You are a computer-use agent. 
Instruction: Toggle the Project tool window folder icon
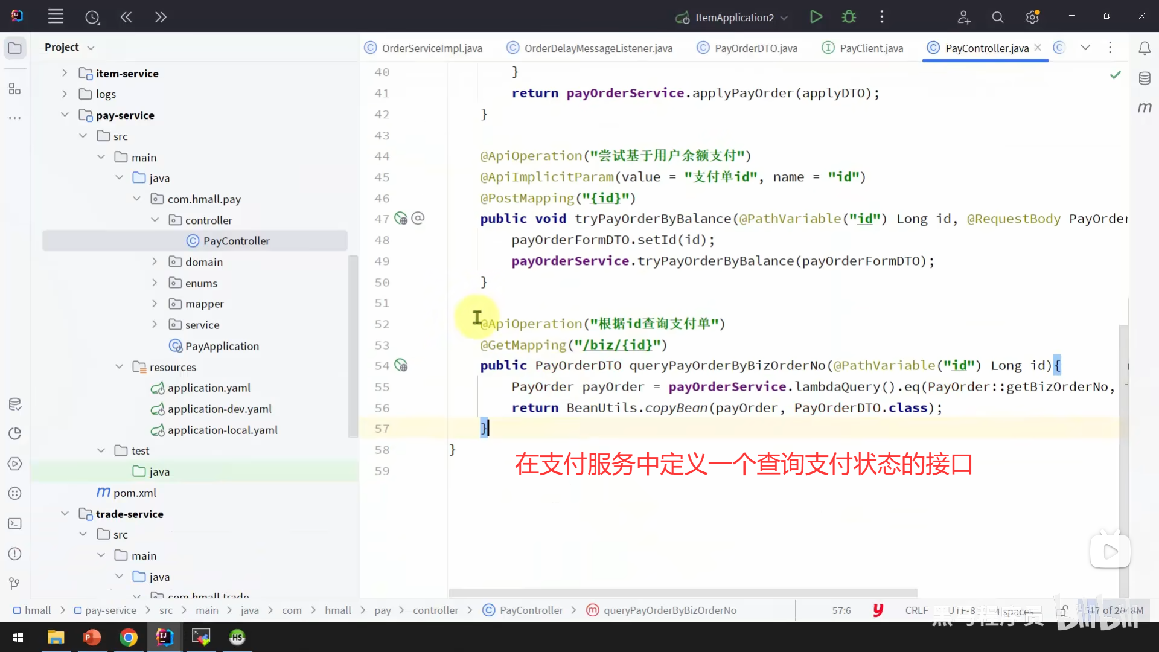click(x=15, y=48)
